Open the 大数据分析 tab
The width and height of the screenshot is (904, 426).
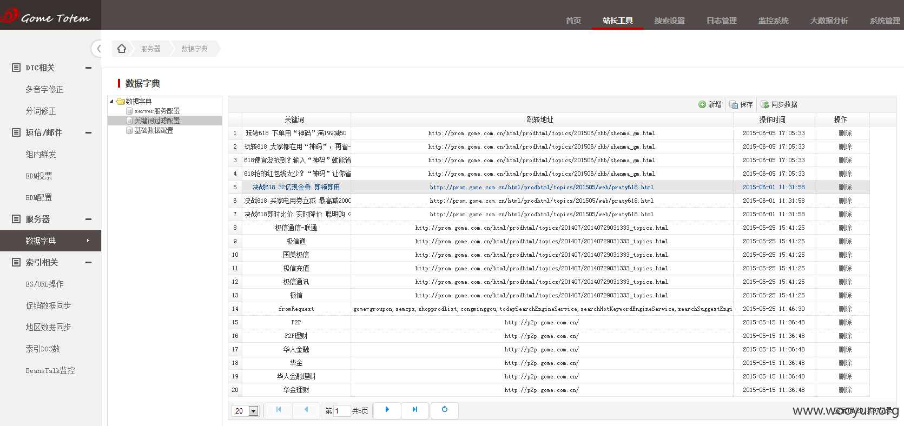(x=829, y=21)
